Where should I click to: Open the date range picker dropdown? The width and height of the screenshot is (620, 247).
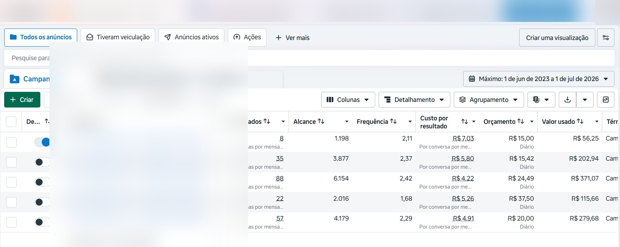point(539,79)
